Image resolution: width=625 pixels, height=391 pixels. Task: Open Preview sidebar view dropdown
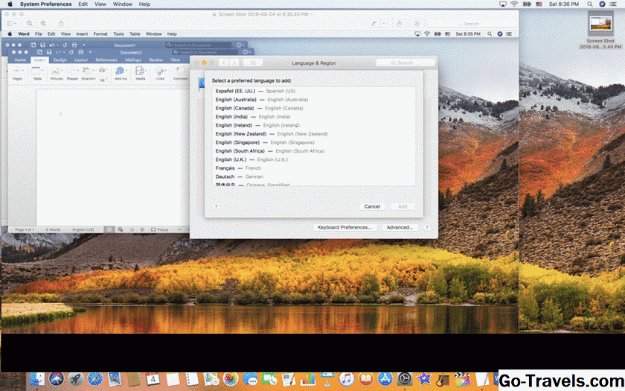(13, 24)
